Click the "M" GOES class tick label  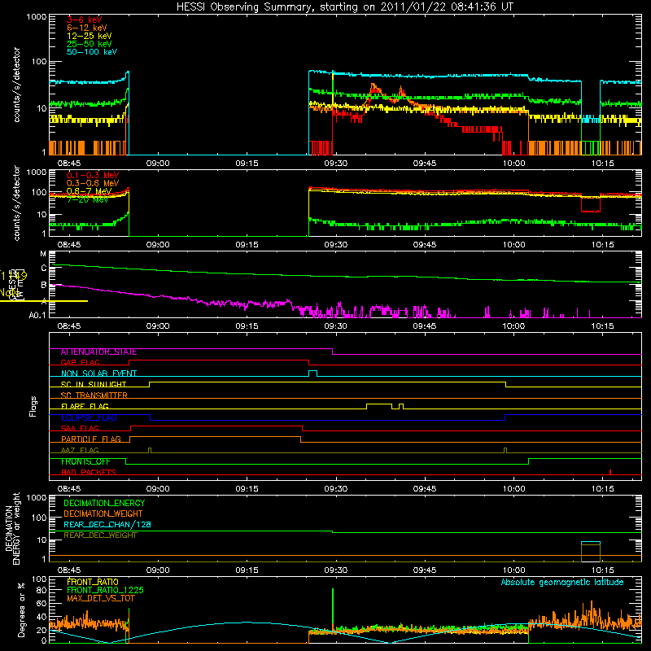[43, 254]
